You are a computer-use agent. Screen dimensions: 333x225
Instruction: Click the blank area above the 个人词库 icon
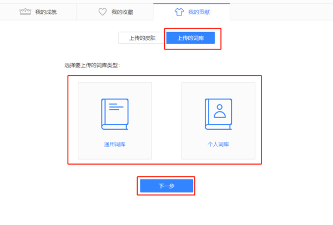click(x=218, y=90)
